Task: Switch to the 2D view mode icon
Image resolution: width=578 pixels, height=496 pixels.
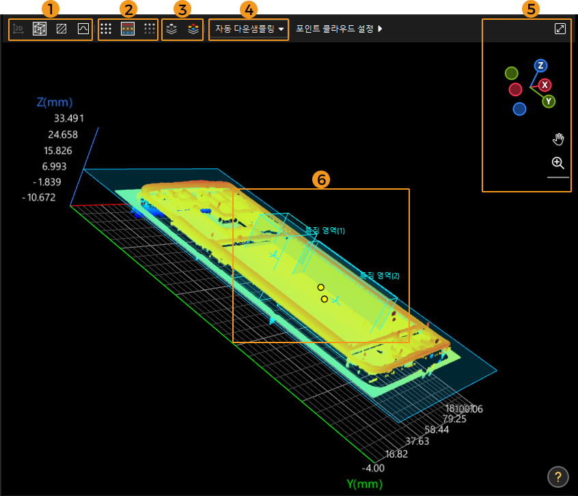Action: coord(19,29)
